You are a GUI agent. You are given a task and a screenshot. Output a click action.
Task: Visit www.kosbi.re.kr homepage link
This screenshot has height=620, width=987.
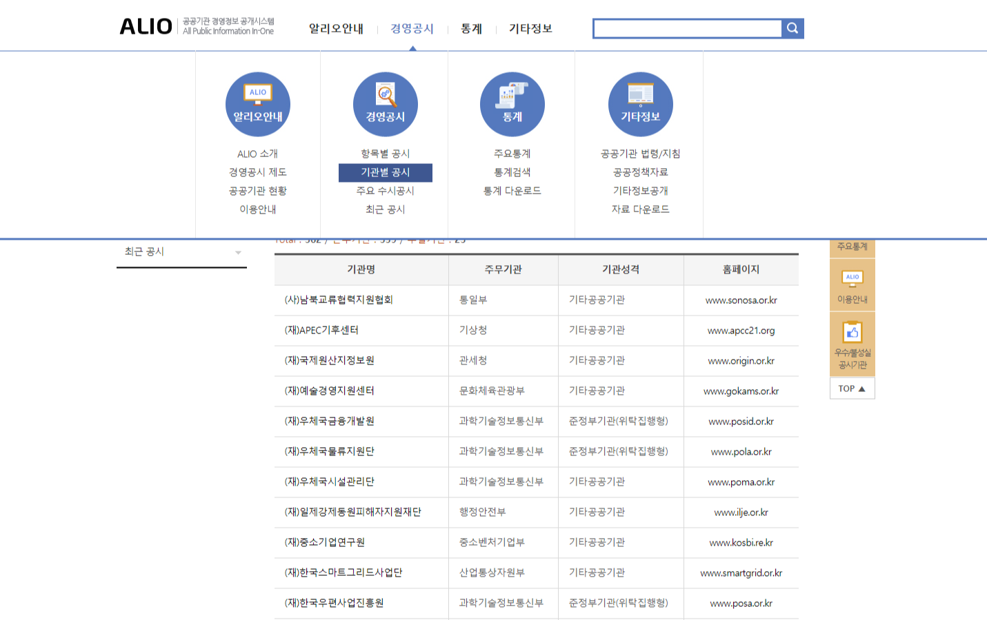(x=741, y=543)
